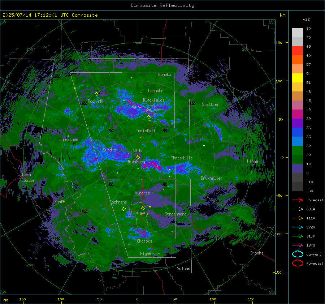Select the 70 dBZ light gray swatch
The width and height of the screenshot is (325, 304).
pyautogui.click(x=298, y=33)
